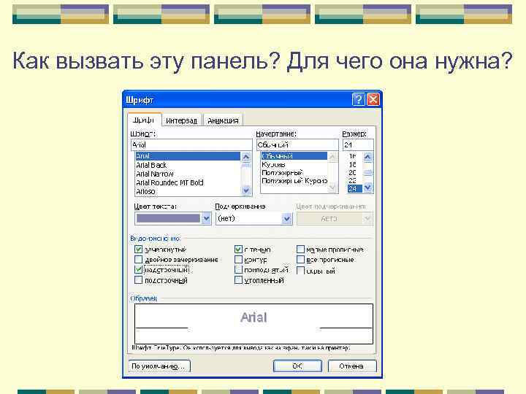Click the font name input field
Viewport: 526px width, 394px height.
pos(191,145)
